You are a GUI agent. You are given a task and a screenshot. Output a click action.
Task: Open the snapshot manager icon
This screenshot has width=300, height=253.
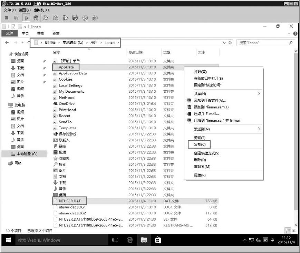point(66,18)
